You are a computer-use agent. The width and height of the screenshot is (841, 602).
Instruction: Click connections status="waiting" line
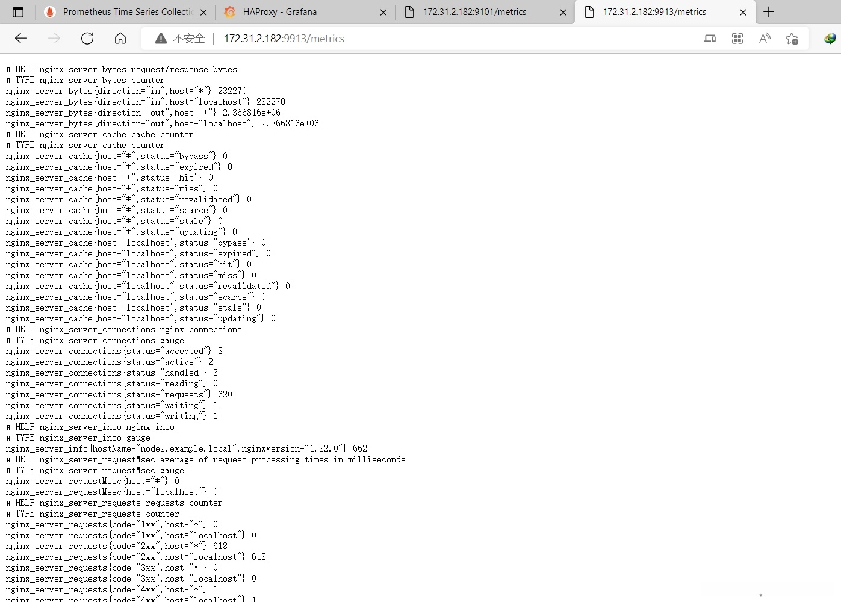coord(112,405)
